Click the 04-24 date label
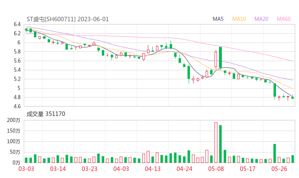 (x=184, y=169)
